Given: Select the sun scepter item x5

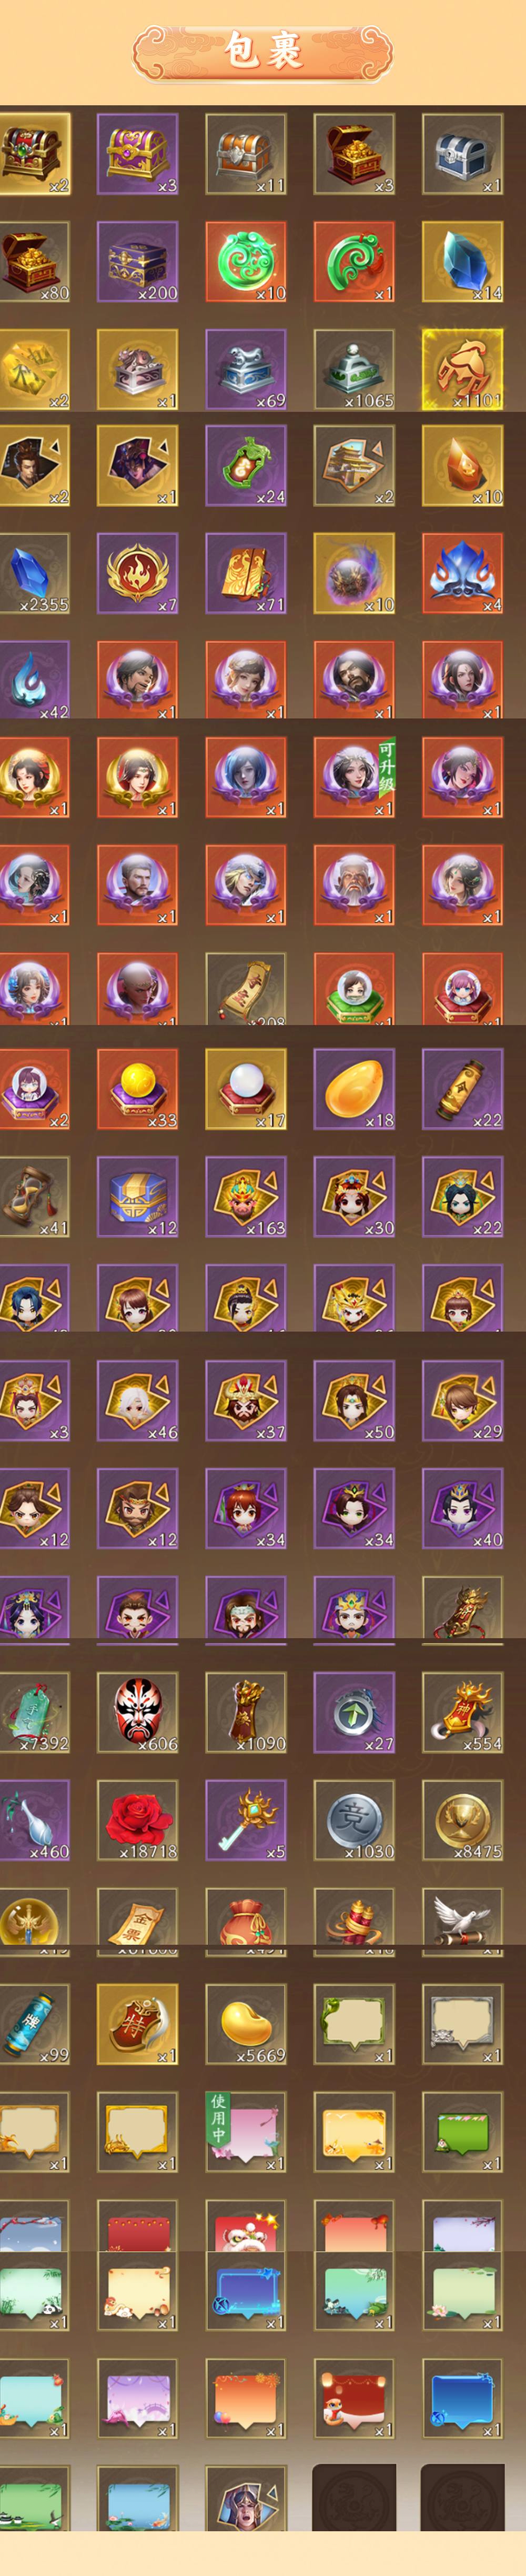Looking at the screenshot, I should (x=246, y=1820).
